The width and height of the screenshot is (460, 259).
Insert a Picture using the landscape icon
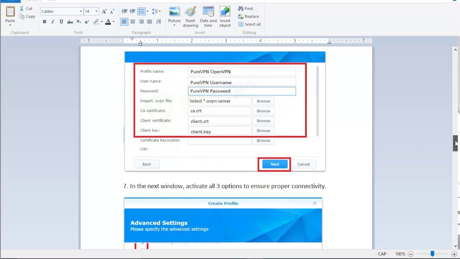(x=174, y=12)
